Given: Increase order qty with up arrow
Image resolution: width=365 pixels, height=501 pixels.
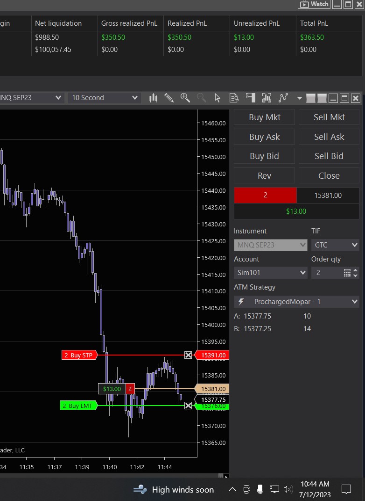Looking at the screenshot, I should point(355,270).
